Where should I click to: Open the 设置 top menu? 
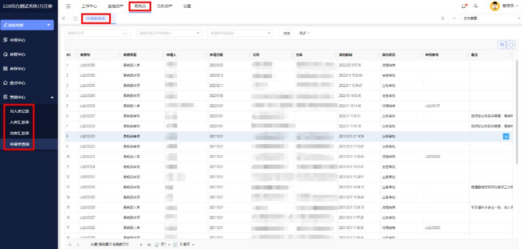(x=187, y=6)
